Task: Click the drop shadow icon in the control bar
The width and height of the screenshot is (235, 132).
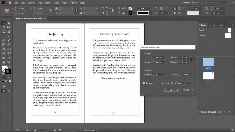Action: point(161,9)
